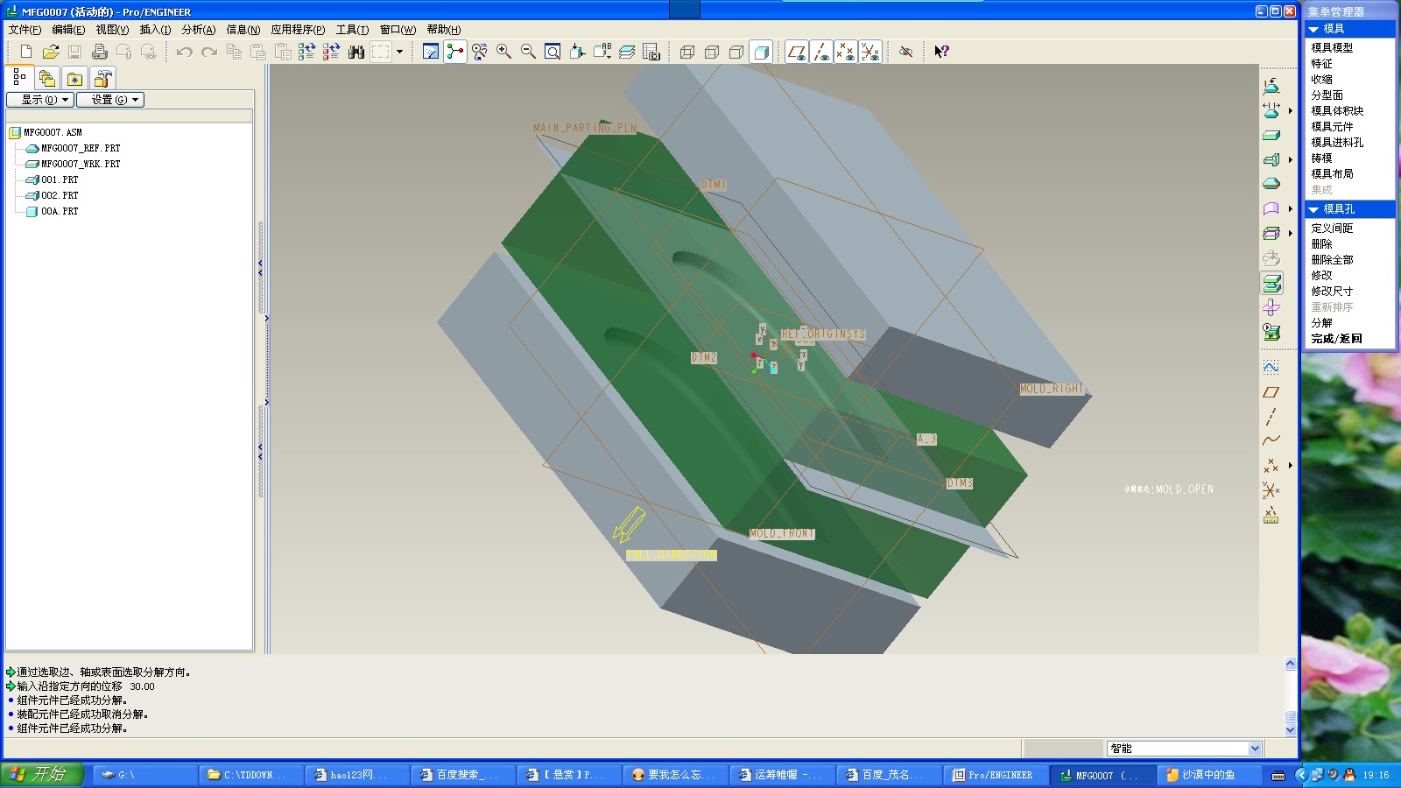Select 001.PRT in the model tree
Image resolution: width=1401 pixels, height=788 pixels.
coord(60,179)
